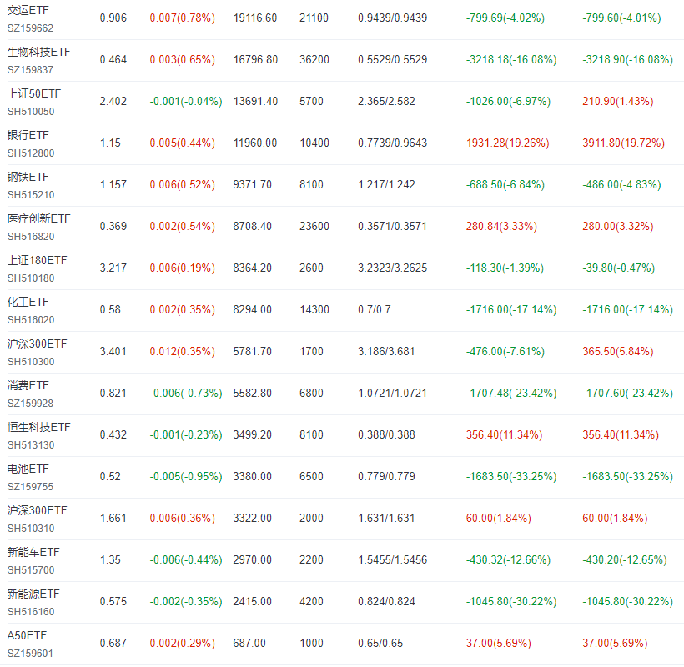Click the change -0.006(-0.73%)

(x=186, y=393)
